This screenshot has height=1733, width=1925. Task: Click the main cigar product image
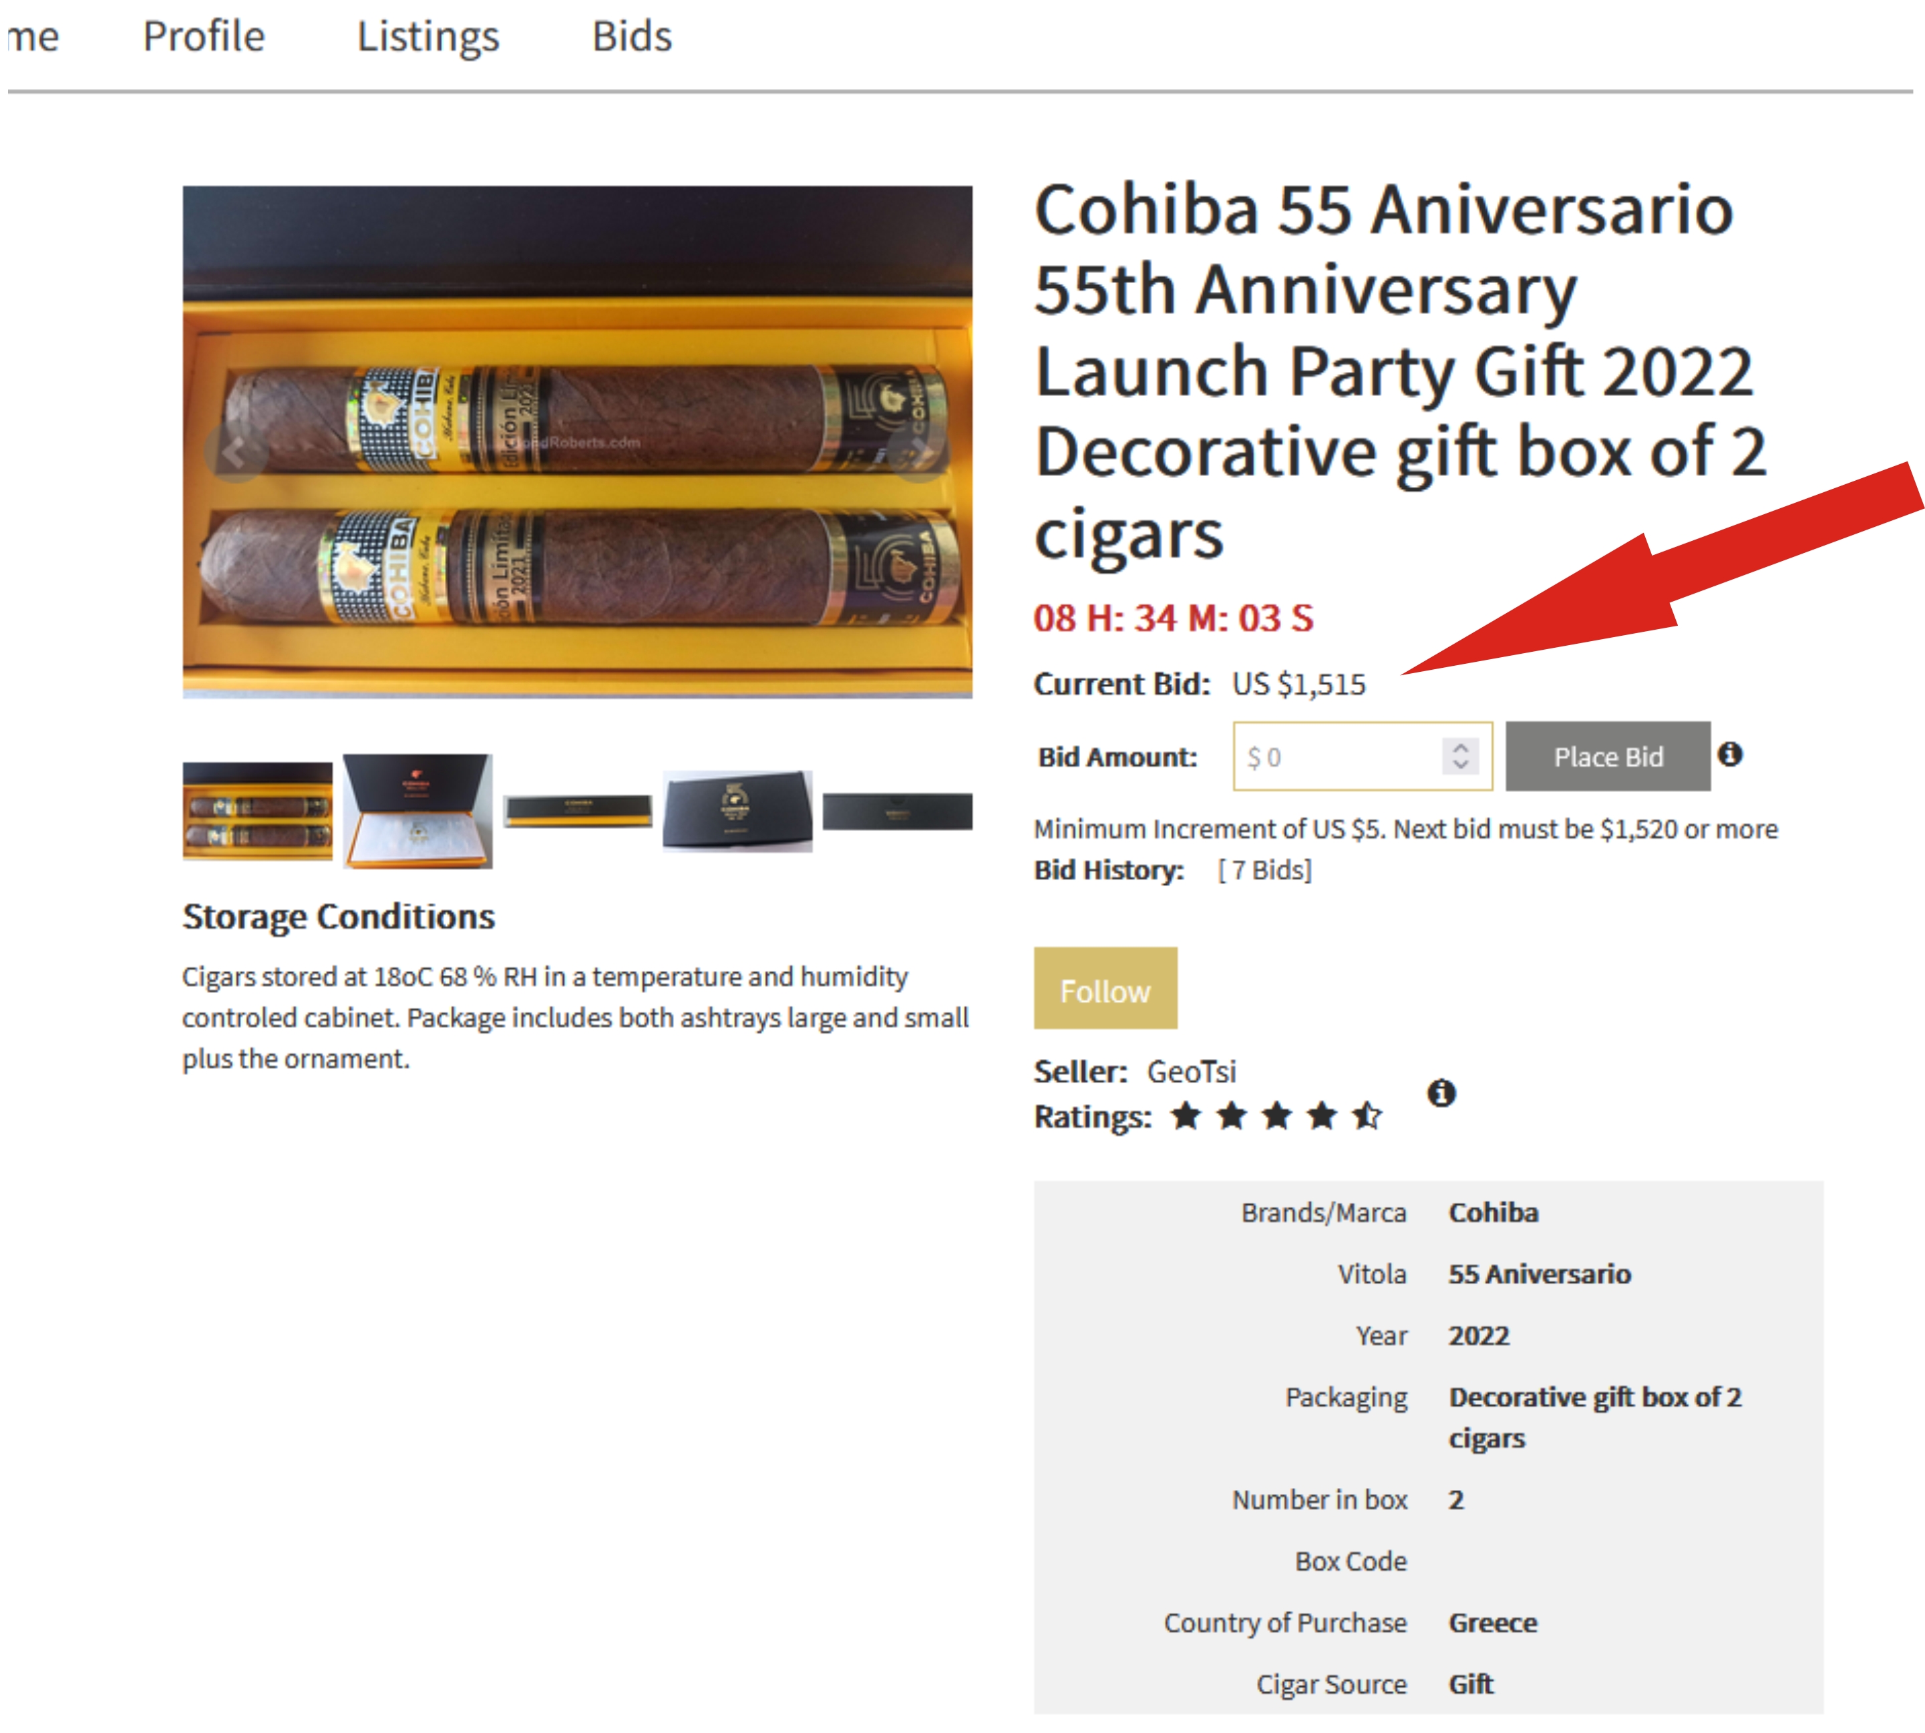click(577, 442)
